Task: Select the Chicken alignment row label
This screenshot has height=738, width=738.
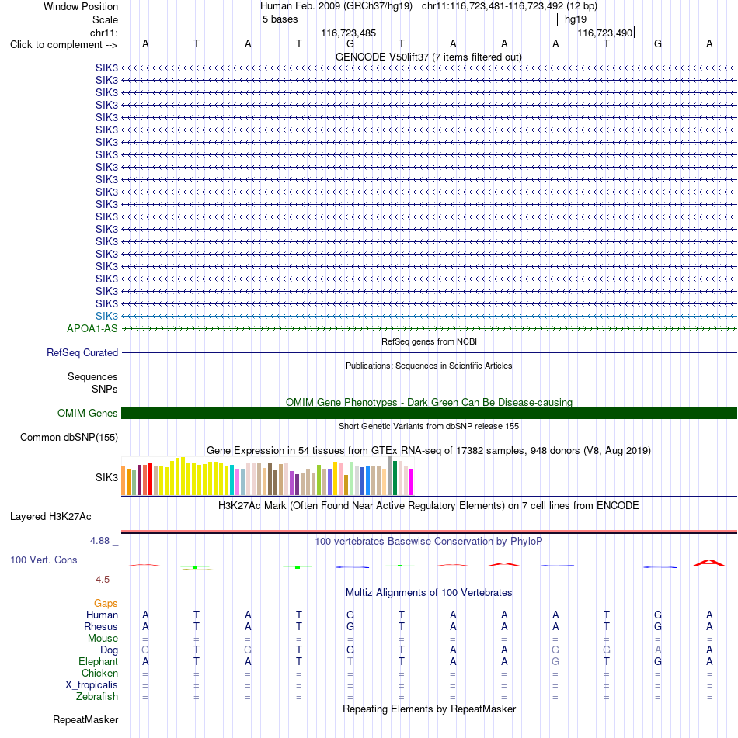Action: (99, 674)
